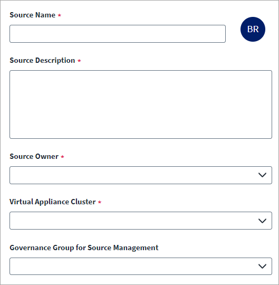The height and width of the screenshot is (285, 279).
Task: Click the Governance Group chevron arrow
Action: (x=262, y=267)
